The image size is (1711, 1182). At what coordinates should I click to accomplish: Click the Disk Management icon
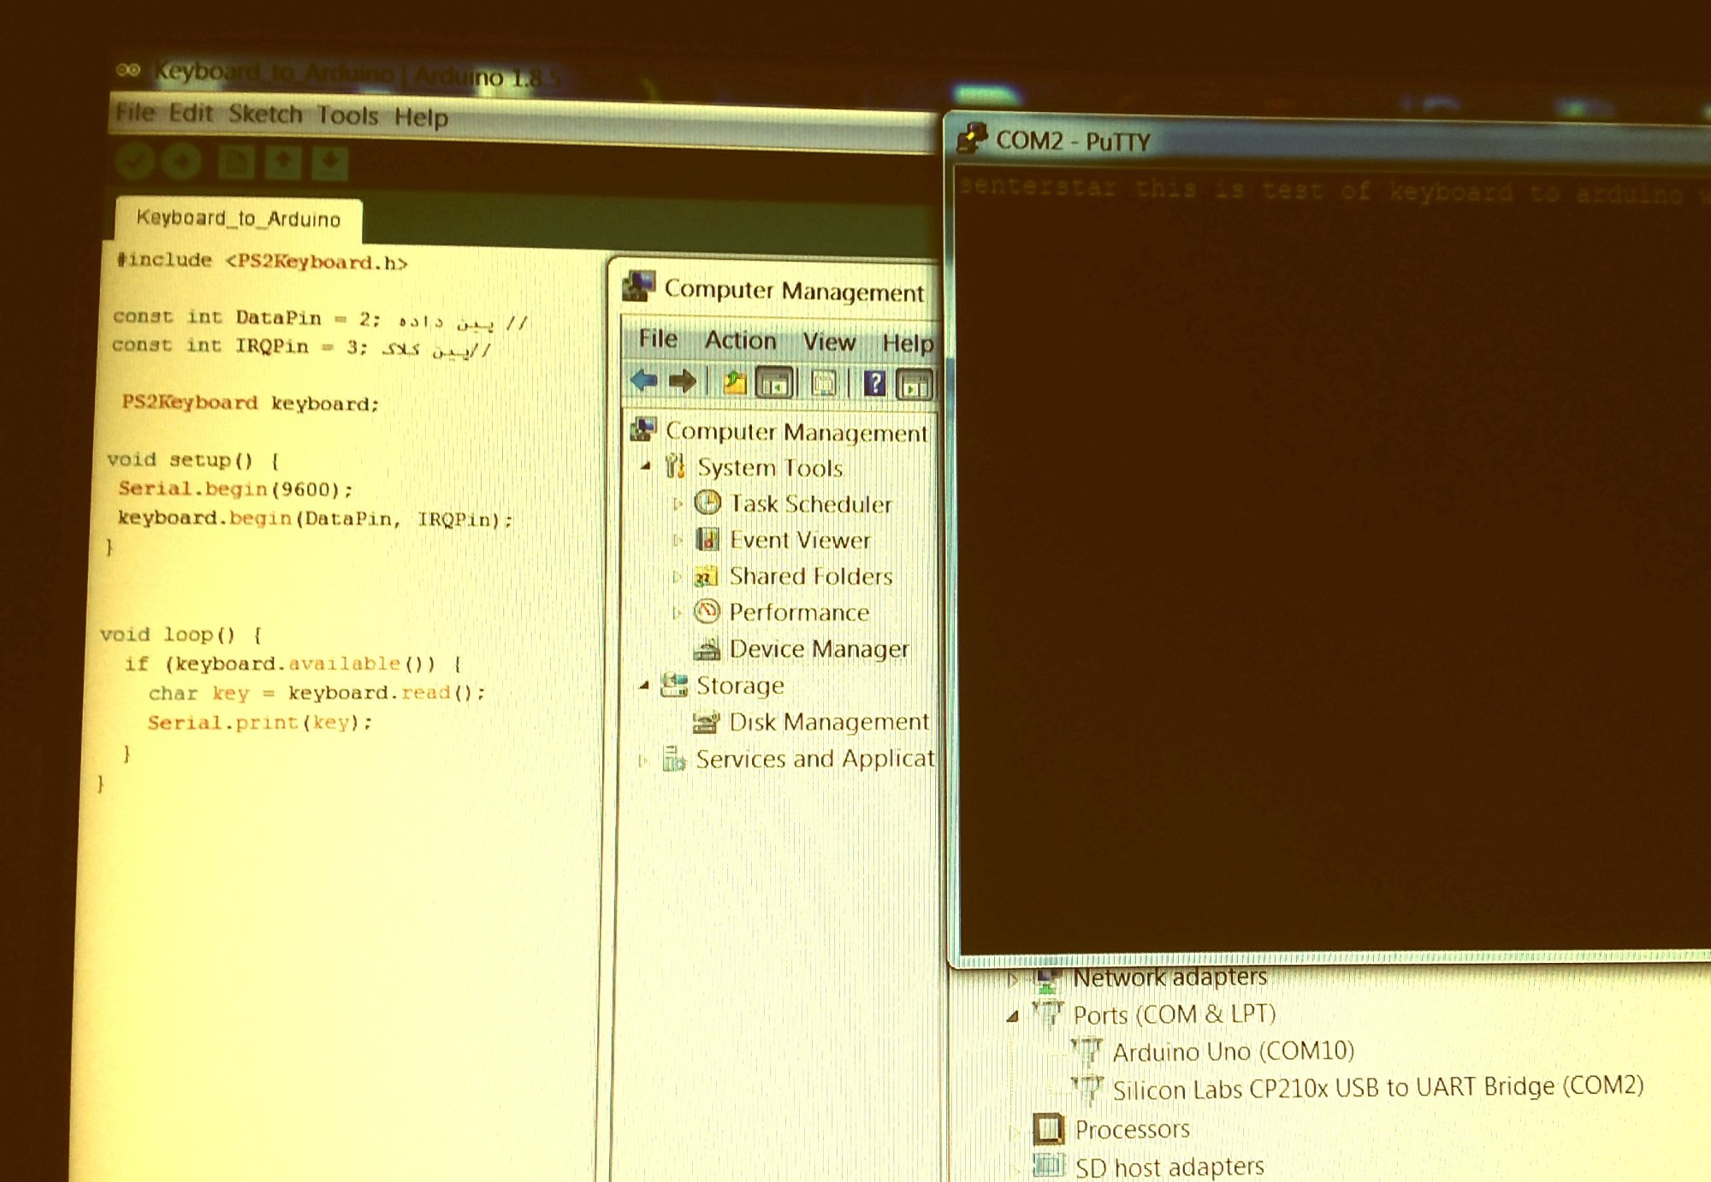coord(706,723)
